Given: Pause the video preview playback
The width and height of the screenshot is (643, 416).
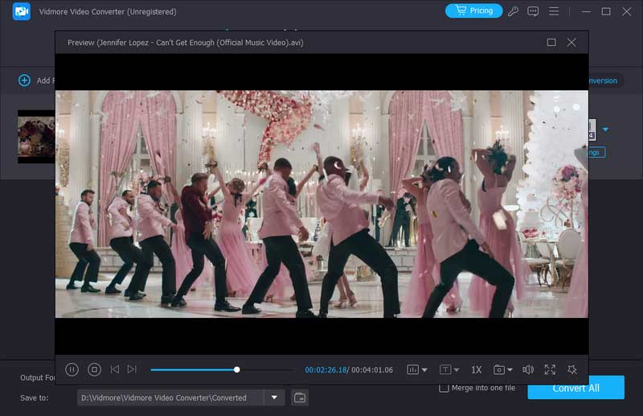Looking at the screenshot, I should coord(72,369).
